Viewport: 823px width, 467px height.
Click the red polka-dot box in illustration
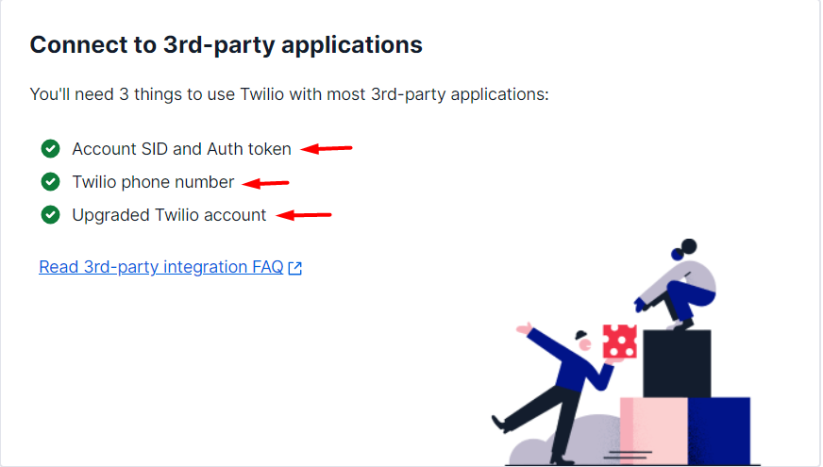620,342
